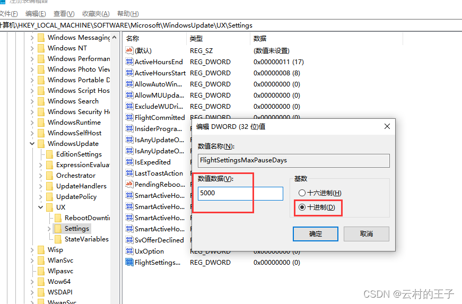Viewport: 462px width, 304px height.
Task: Click the 0x00000008 (8) data cell
Action: pos(277,73)
